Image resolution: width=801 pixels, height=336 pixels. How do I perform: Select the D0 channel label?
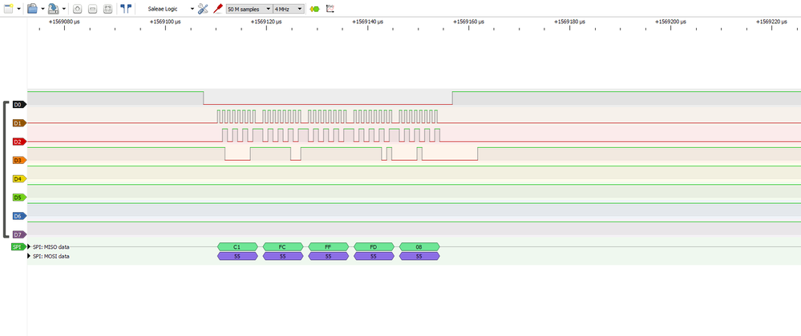[19, 105]
